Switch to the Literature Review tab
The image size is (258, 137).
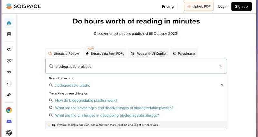tap(64, 54)
